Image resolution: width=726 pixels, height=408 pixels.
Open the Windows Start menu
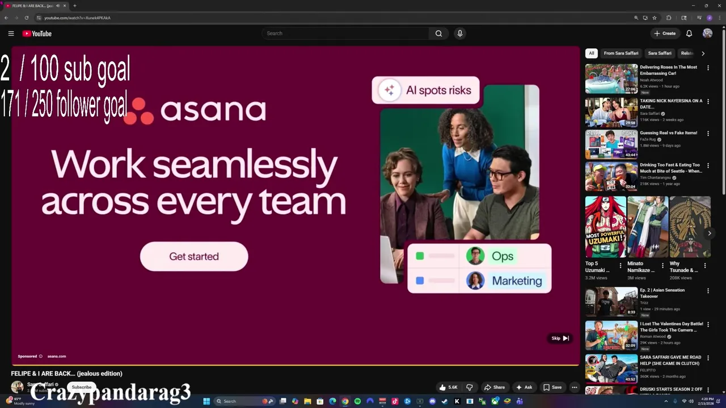[x=206, y=401]
